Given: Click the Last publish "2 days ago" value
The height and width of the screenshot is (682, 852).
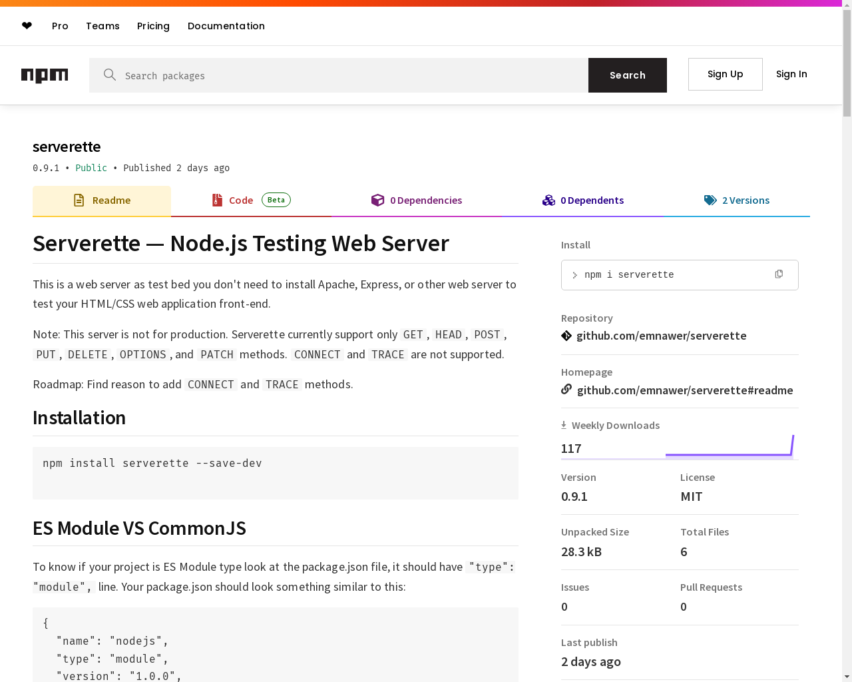Looking at the screenshot, I should click(591, 661).
